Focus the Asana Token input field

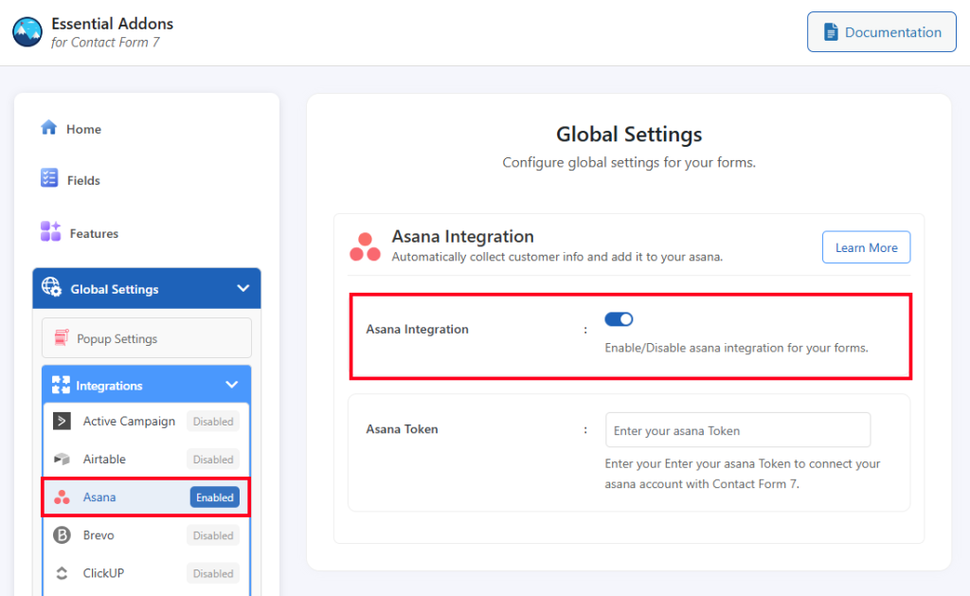738,430
